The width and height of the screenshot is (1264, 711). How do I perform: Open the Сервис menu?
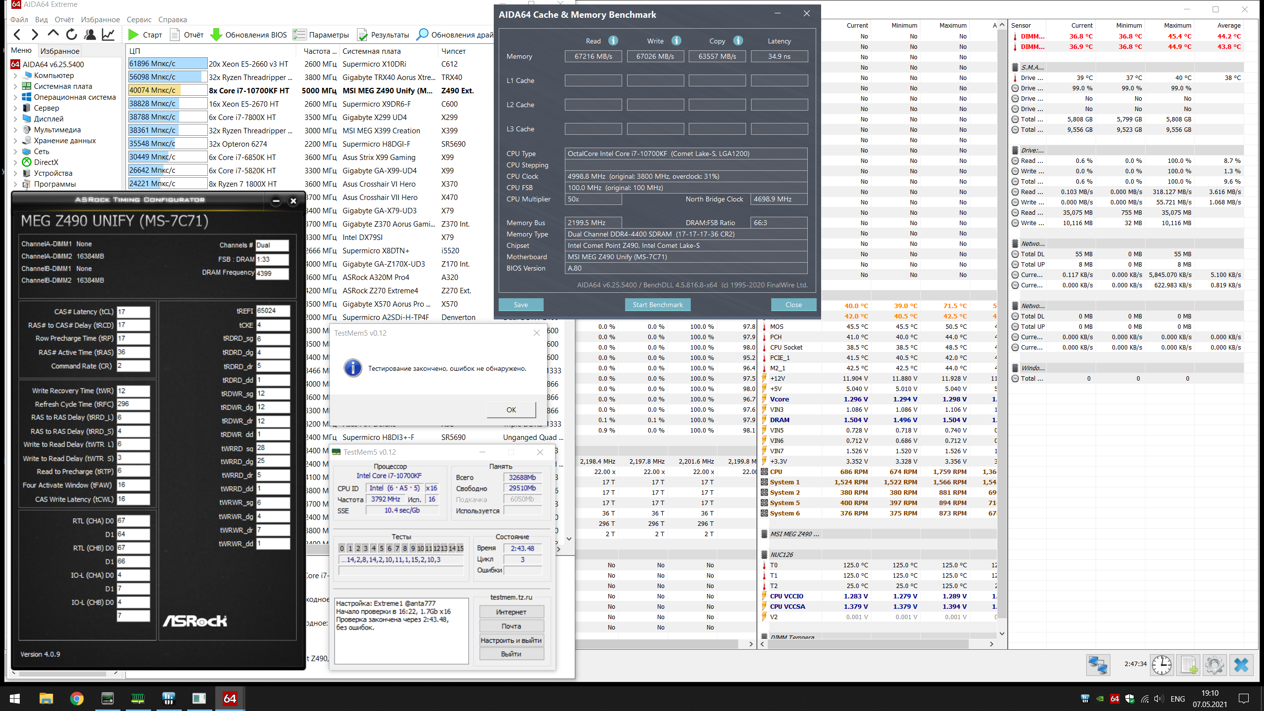click(x=139, y=20)
